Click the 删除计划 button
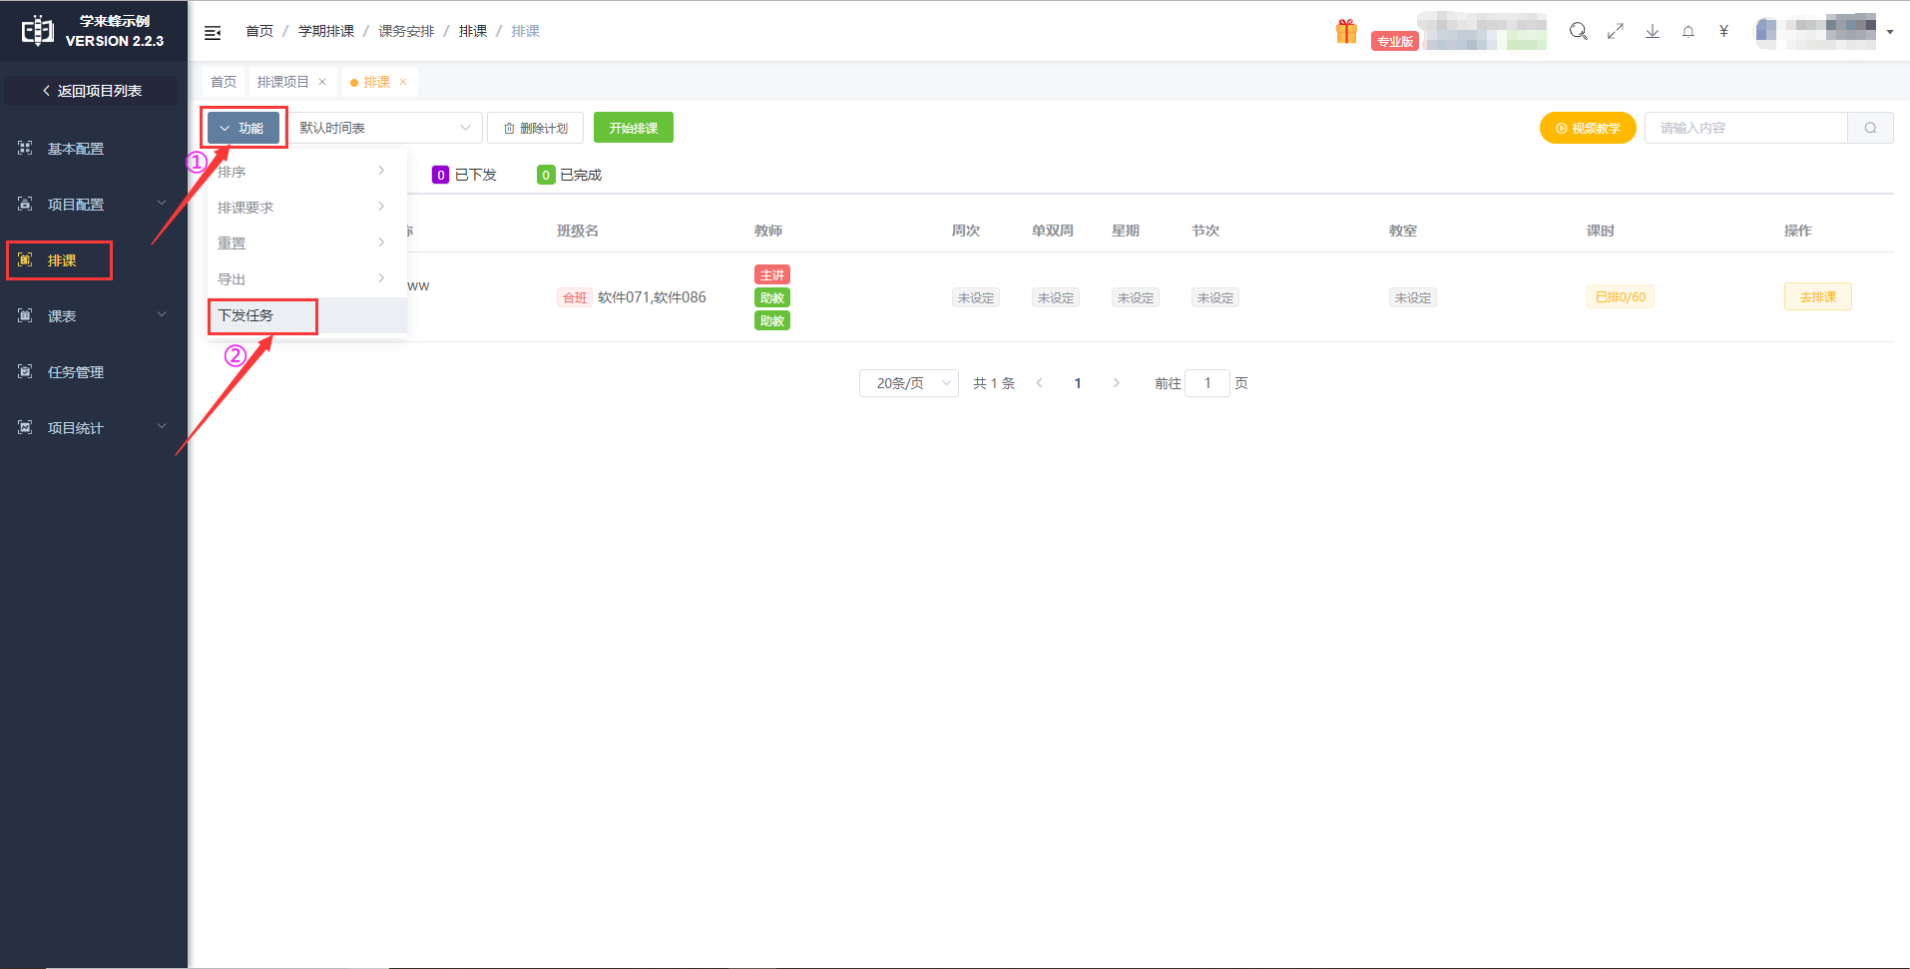 click(535, 128)
